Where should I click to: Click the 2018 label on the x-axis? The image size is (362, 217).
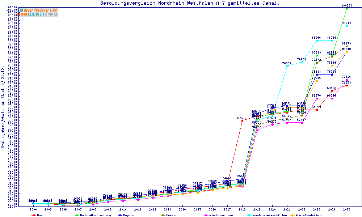coord(242,209)
